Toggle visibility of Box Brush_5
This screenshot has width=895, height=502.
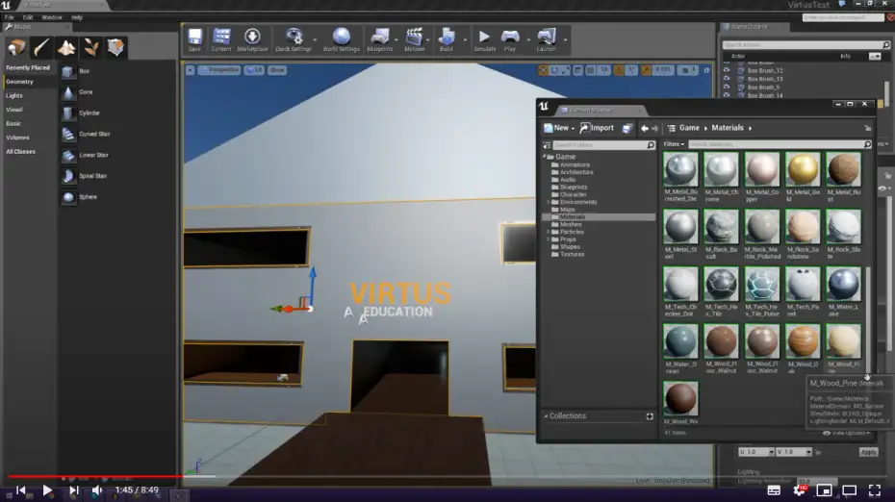(727, 88)
